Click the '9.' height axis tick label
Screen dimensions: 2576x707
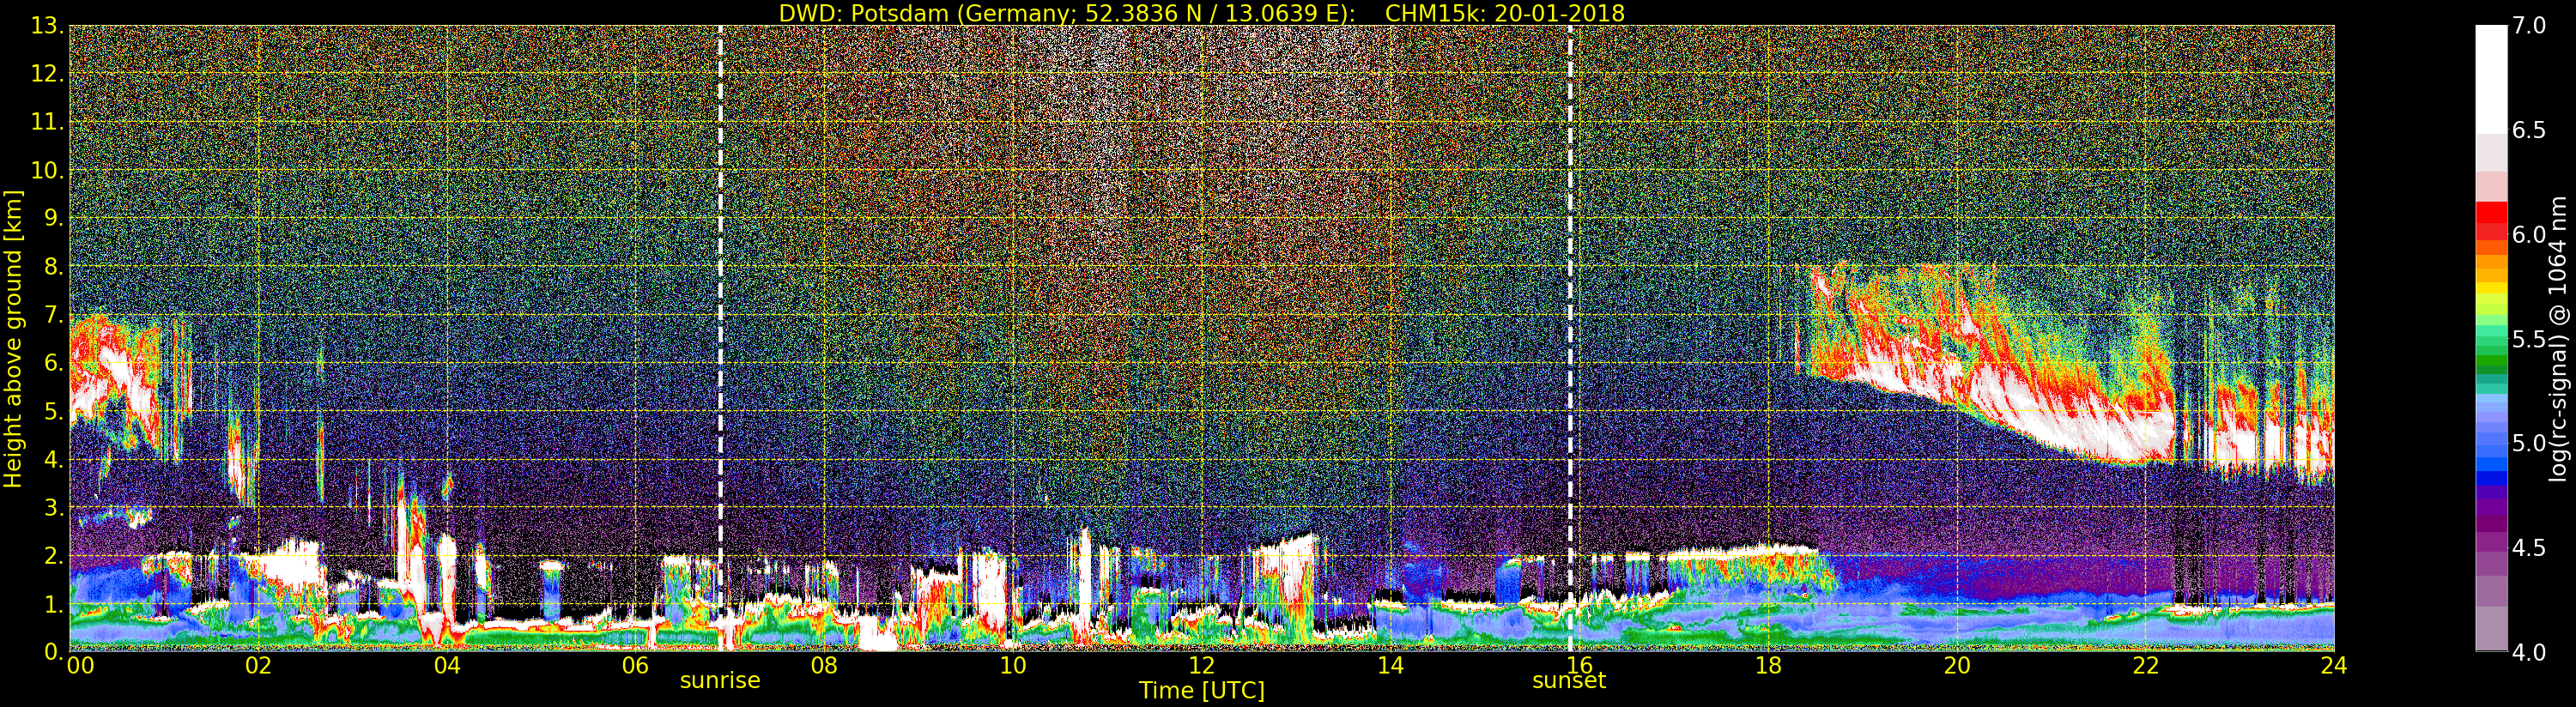[53, 219]
